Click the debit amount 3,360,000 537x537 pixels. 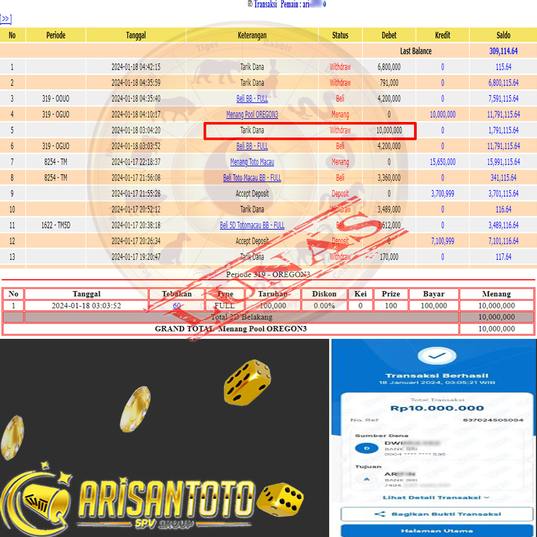[389, 178]
